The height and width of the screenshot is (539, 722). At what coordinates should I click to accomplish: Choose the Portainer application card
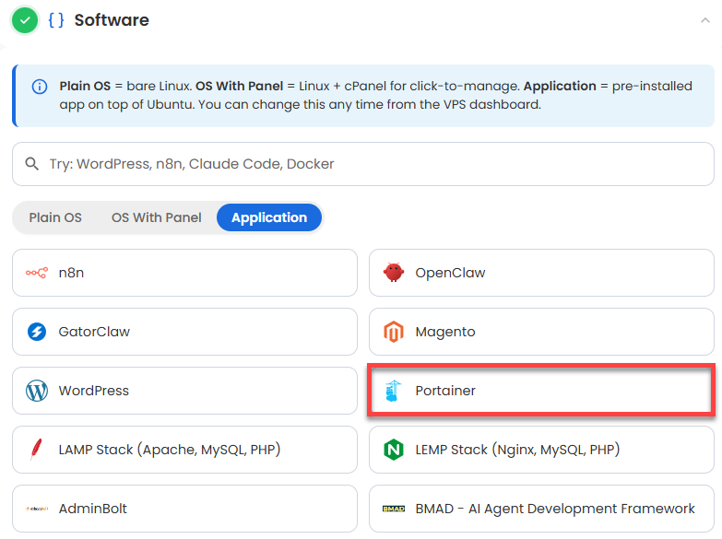tap(541, 391)
